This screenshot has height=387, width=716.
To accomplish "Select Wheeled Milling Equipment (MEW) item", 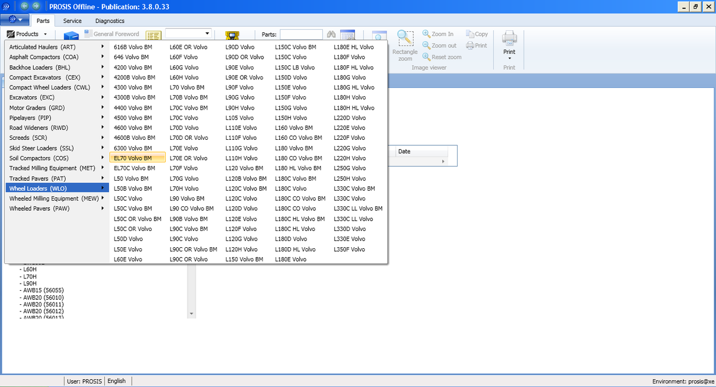I will click(x=57, y=199).
